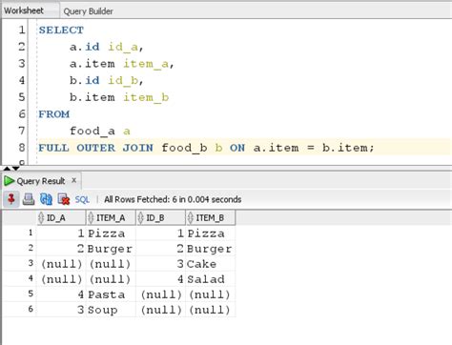Click the 'a.id id_a,' text on line 2
452x345 pixels.
tap(107, 47)
